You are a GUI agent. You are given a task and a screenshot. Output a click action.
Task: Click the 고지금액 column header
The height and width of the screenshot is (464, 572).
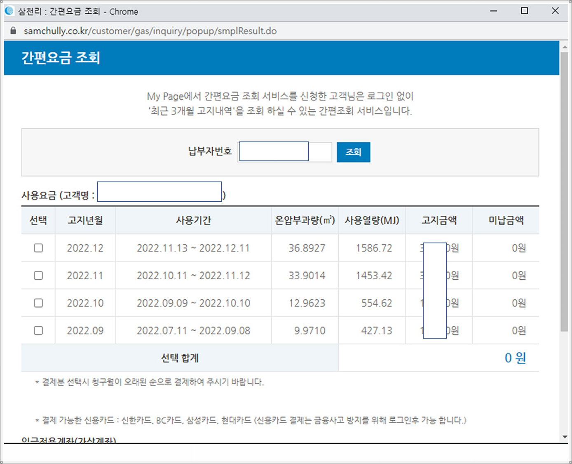pos(439,220)
